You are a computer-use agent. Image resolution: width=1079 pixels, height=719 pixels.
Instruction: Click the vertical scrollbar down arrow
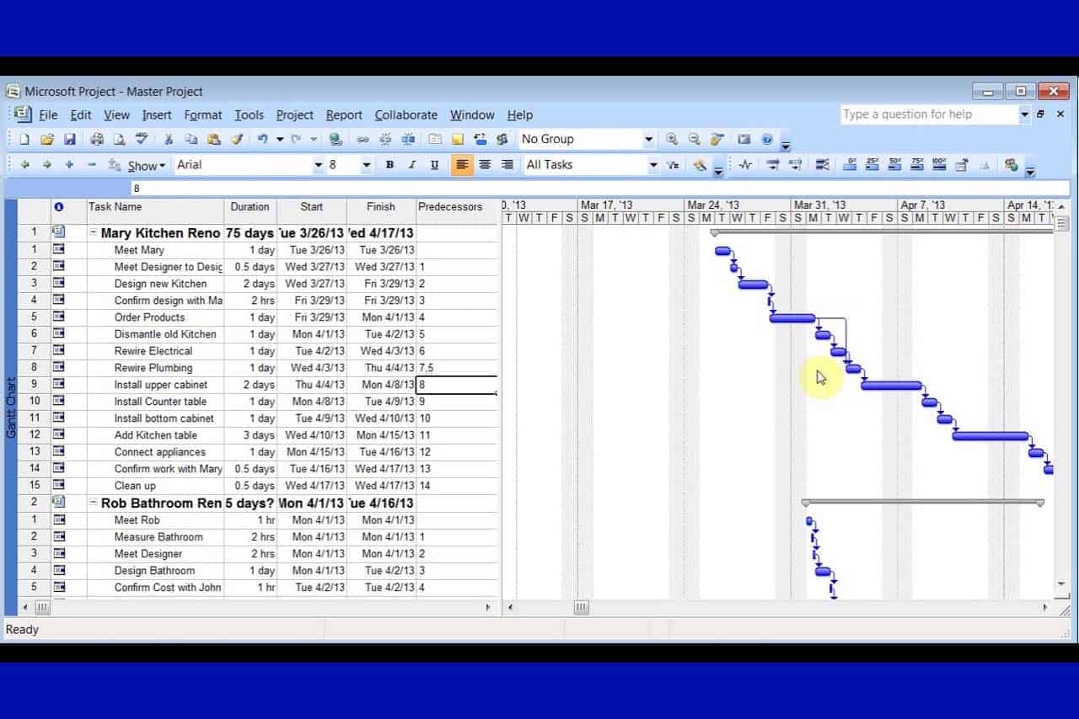tap(1061, 584)
